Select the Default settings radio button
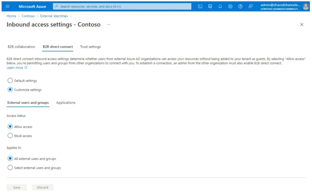Viewport: 312px width, 192px height. (10, 80)
